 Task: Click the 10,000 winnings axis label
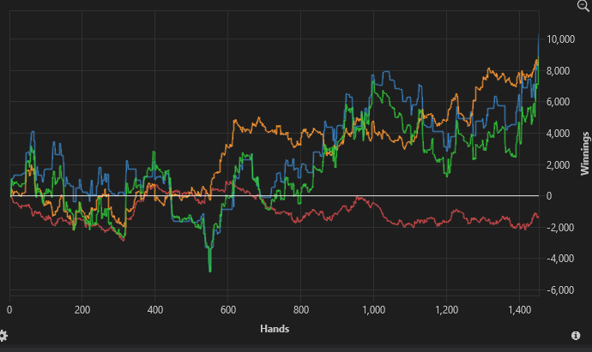click(560, 39)
